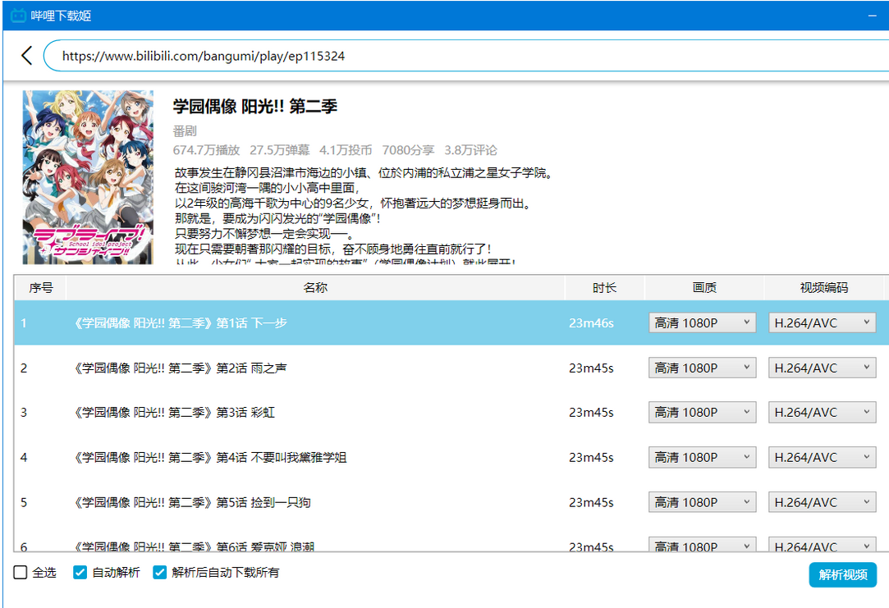
Task: Tick the 全选 checkbox
Action: pos(21,572)
